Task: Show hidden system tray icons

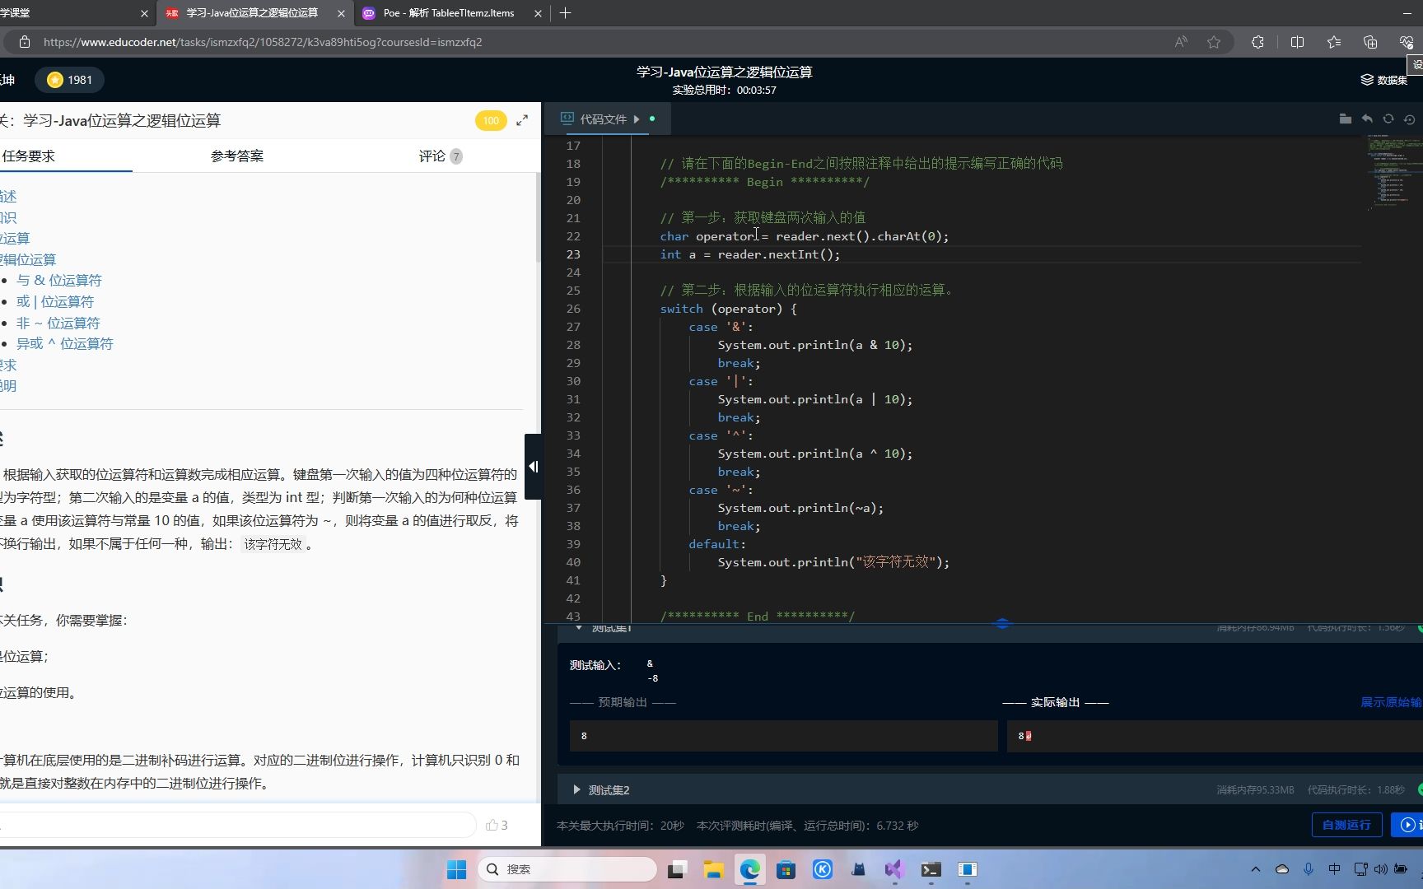Action: coord(1255,869)
